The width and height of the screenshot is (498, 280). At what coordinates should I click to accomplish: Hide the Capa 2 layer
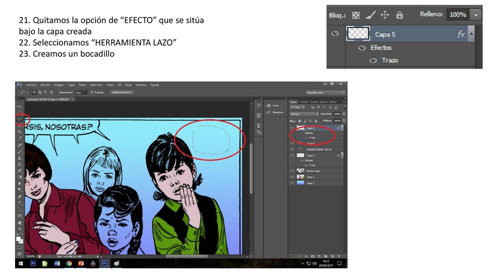(x=292, y=177)
